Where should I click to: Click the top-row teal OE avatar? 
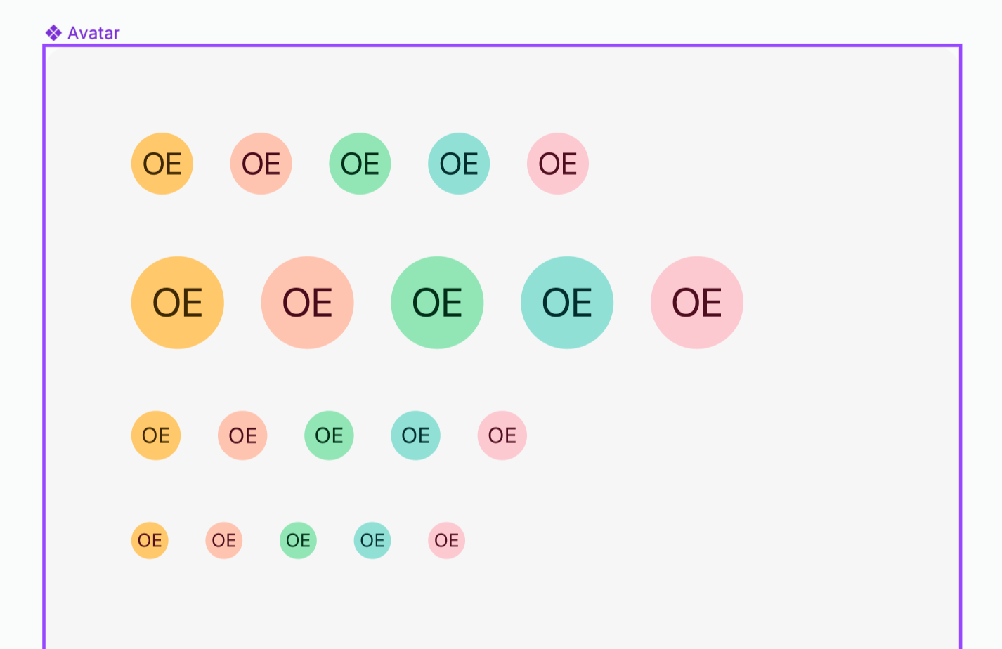(458, 164)
